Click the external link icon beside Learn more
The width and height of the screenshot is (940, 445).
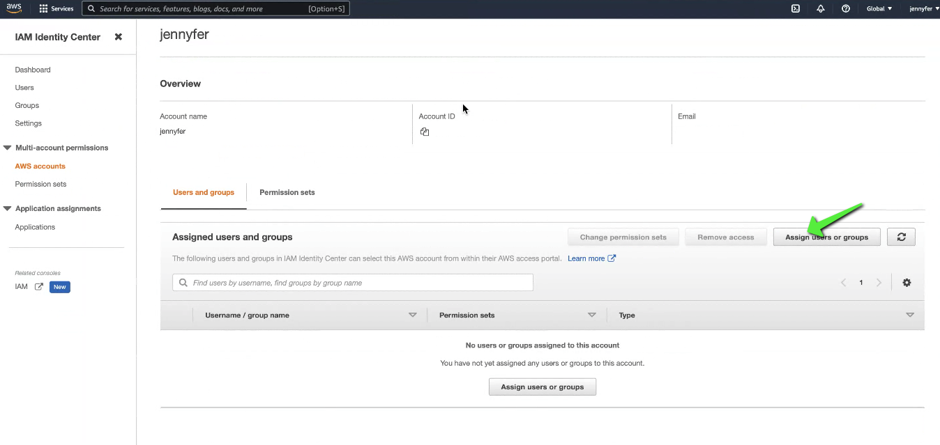point(612,258)
